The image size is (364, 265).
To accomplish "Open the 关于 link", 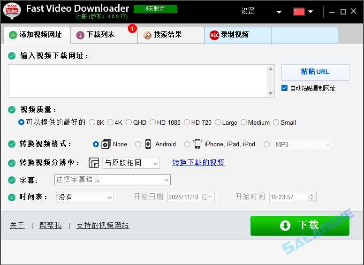I will click(17, 225).
